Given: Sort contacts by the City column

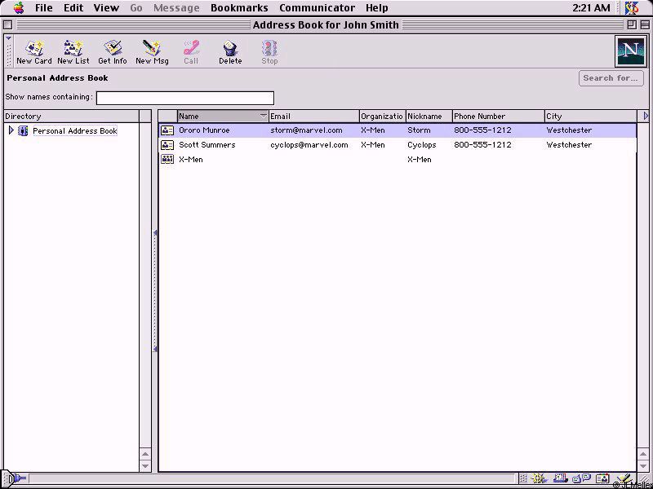Looking at the screenshot, I should click(591, 116).
